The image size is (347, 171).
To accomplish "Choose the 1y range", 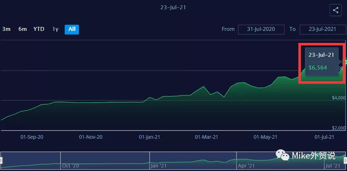I will click(x=55, y=29).
